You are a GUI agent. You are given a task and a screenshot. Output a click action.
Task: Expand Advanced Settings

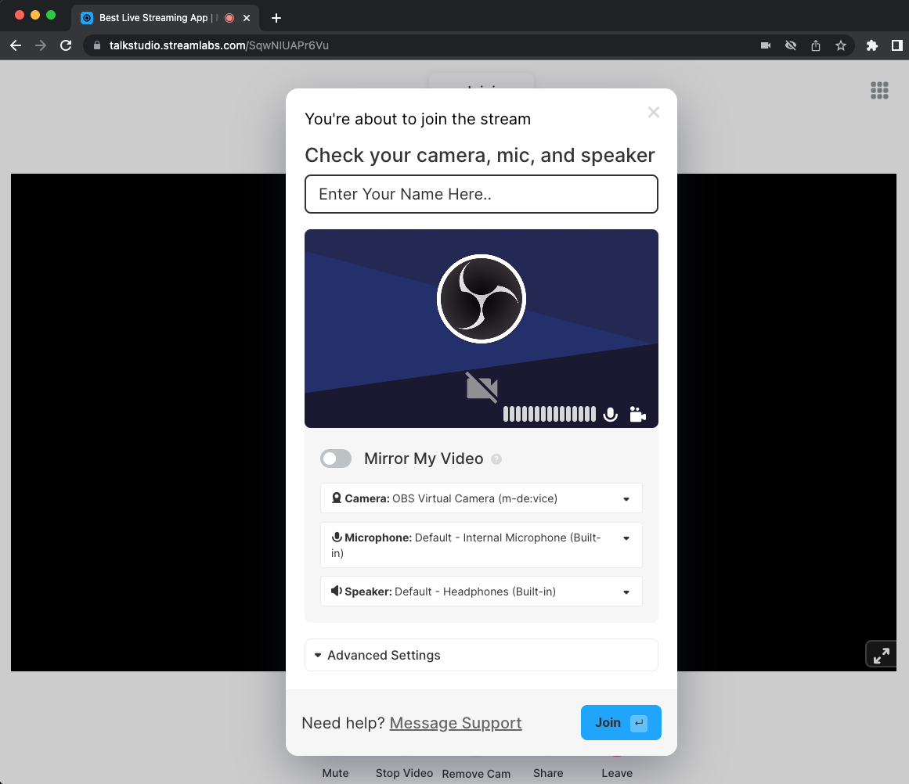point(482,655)
